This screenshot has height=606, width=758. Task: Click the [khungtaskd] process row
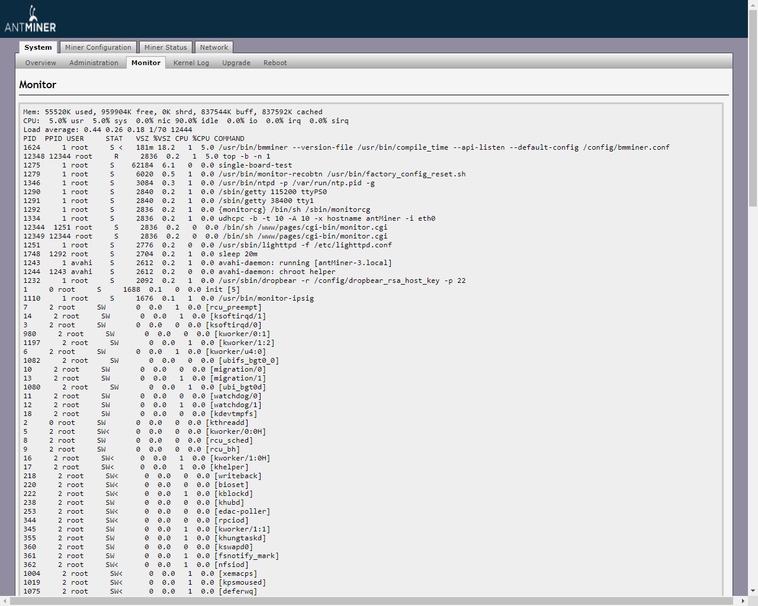click(144, 538)
